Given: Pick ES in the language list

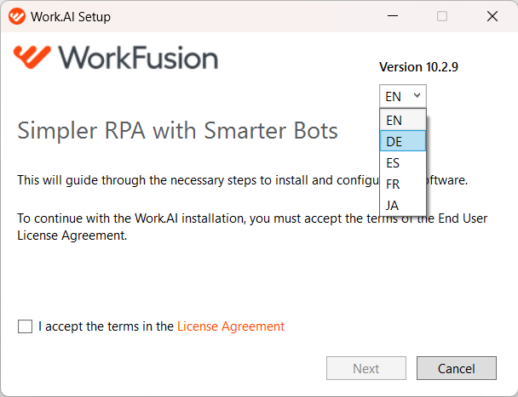Looking at the screenshot, I should pos(403,162).
